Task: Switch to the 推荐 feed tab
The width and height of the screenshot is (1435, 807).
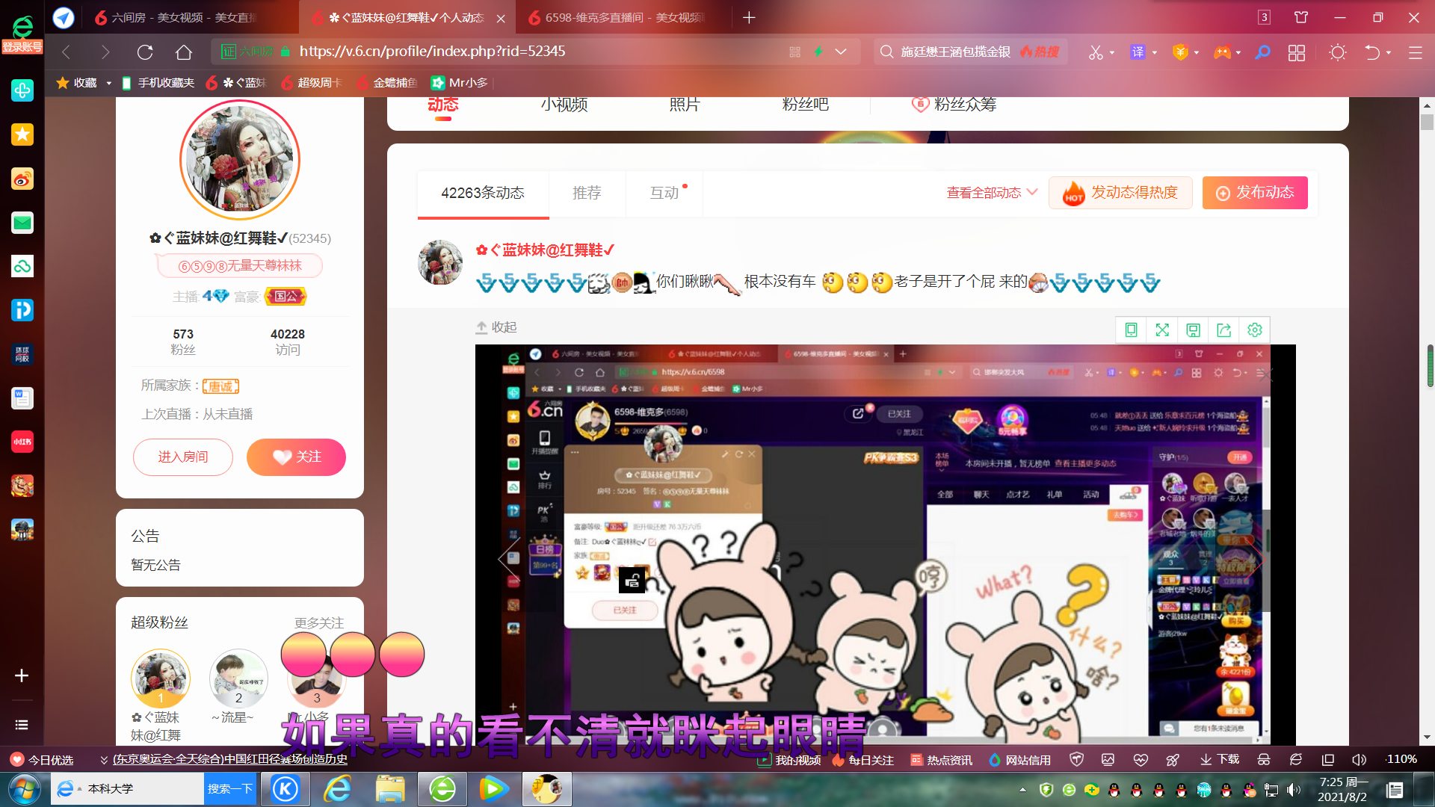Action: [587, 193]
